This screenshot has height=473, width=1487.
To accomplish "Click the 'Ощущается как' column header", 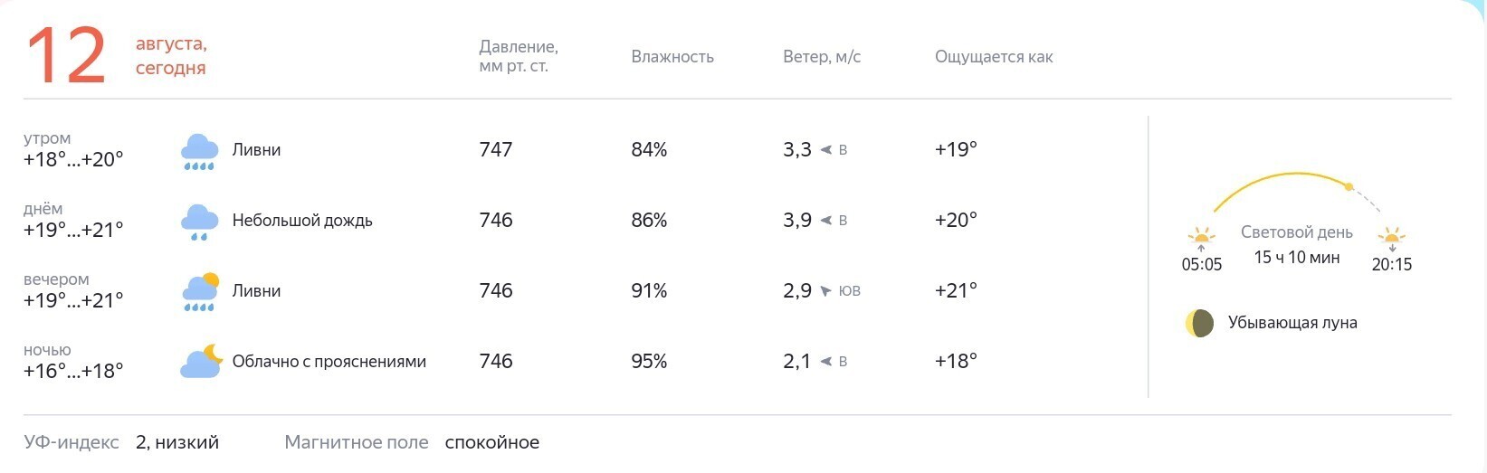I will tap(994, 57).
